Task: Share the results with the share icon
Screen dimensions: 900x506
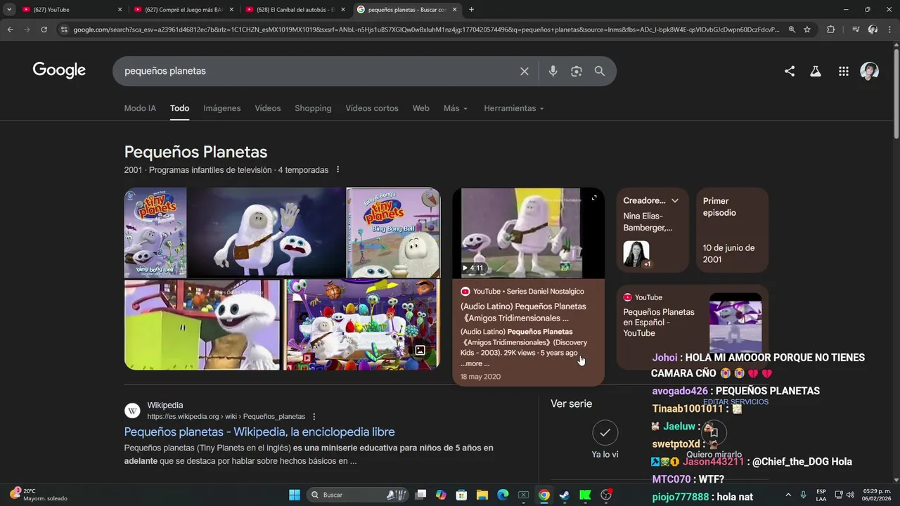Action: tap(790, 71)
